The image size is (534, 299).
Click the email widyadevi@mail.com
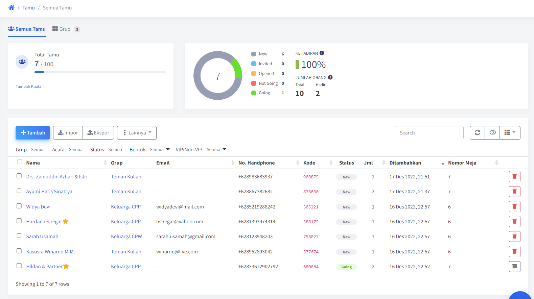pyautogui.click(x=180, y=207)
